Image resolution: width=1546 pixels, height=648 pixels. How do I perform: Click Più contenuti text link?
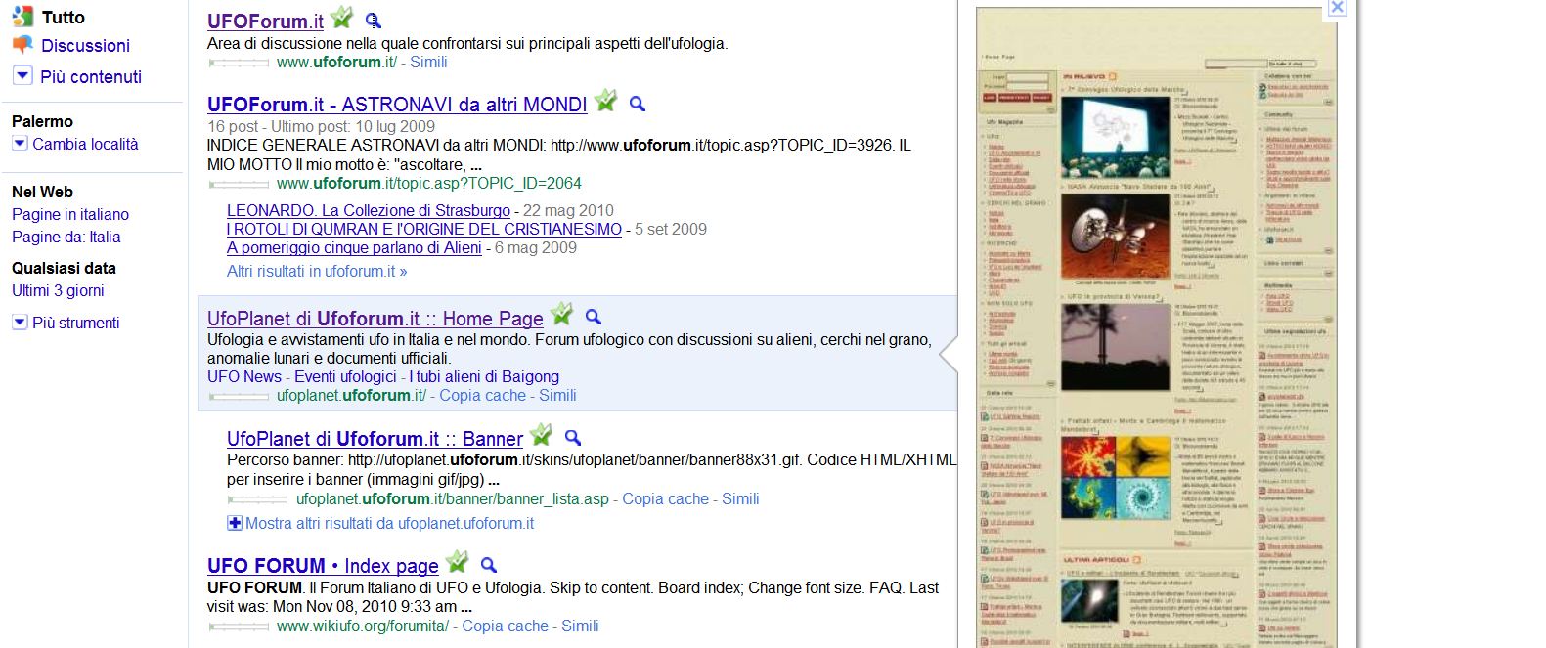click(x=91, y=76)
